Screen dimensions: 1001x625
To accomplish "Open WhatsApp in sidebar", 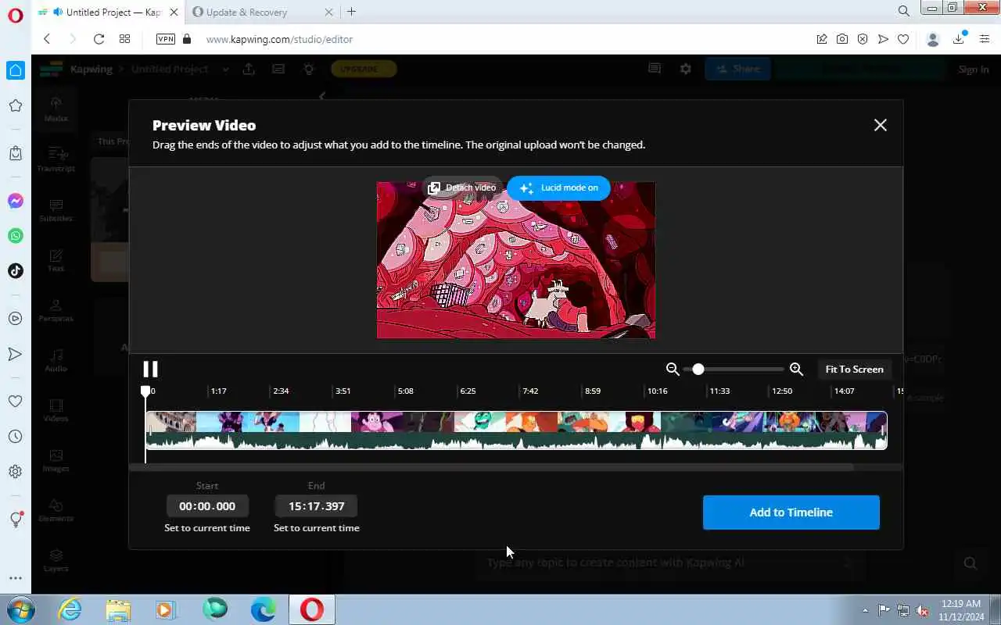I will click(16, 236).
